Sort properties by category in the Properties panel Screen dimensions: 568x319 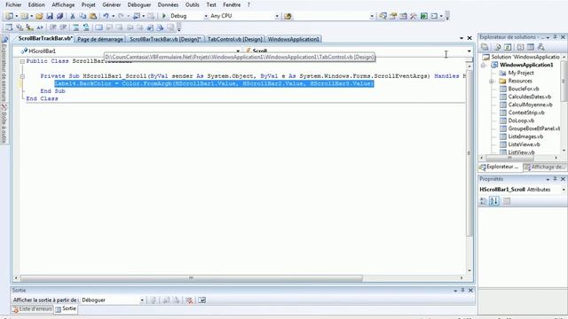(483, 201)
